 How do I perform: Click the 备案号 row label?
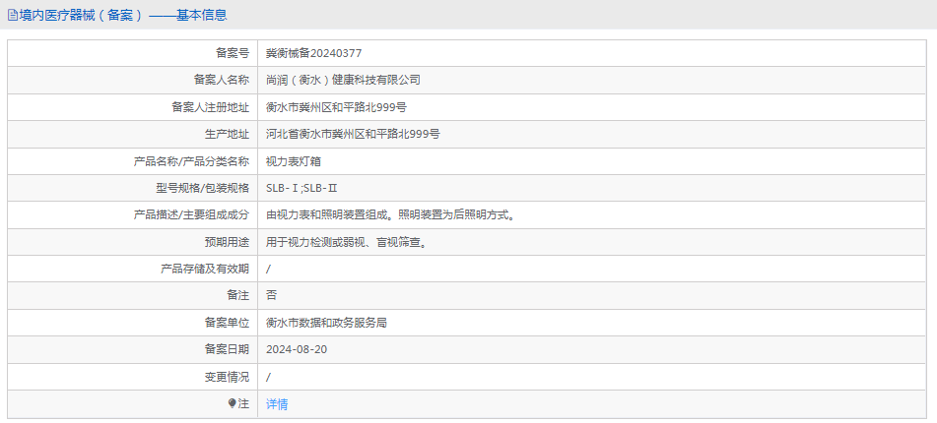pos(232,53)
